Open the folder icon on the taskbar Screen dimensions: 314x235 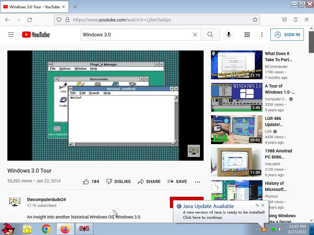coord(27,229)
